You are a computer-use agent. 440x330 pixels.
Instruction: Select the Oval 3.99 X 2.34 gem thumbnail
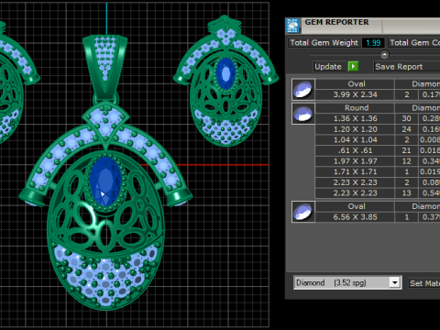click(x=303, y=89)
